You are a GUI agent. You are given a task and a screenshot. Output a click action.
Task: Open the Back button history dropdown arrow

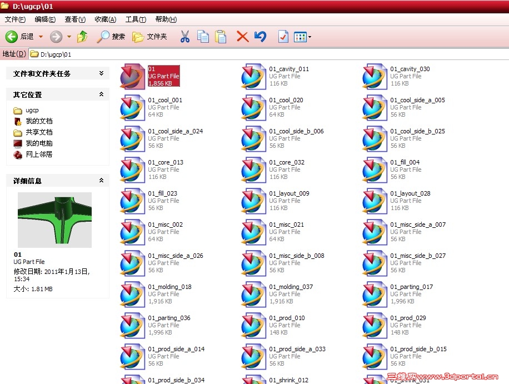41,37
